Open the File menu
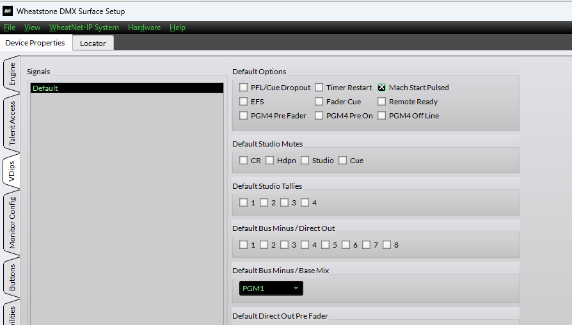Viewport: 572px width, 325px height. 10,28
